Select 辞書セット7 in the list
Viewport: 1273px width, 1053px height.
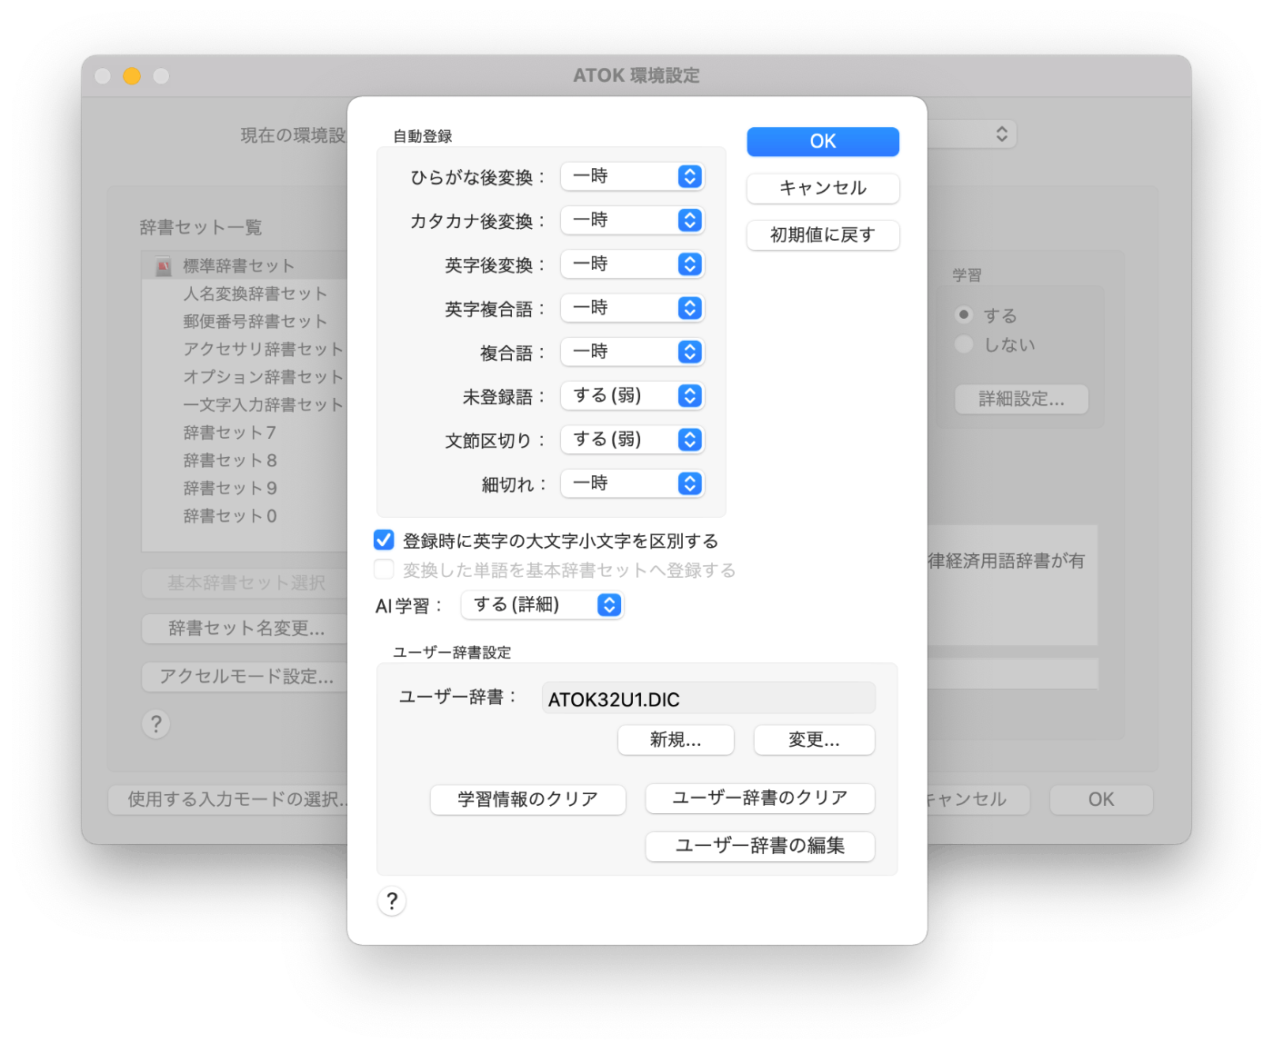click(x=245, y=432)
